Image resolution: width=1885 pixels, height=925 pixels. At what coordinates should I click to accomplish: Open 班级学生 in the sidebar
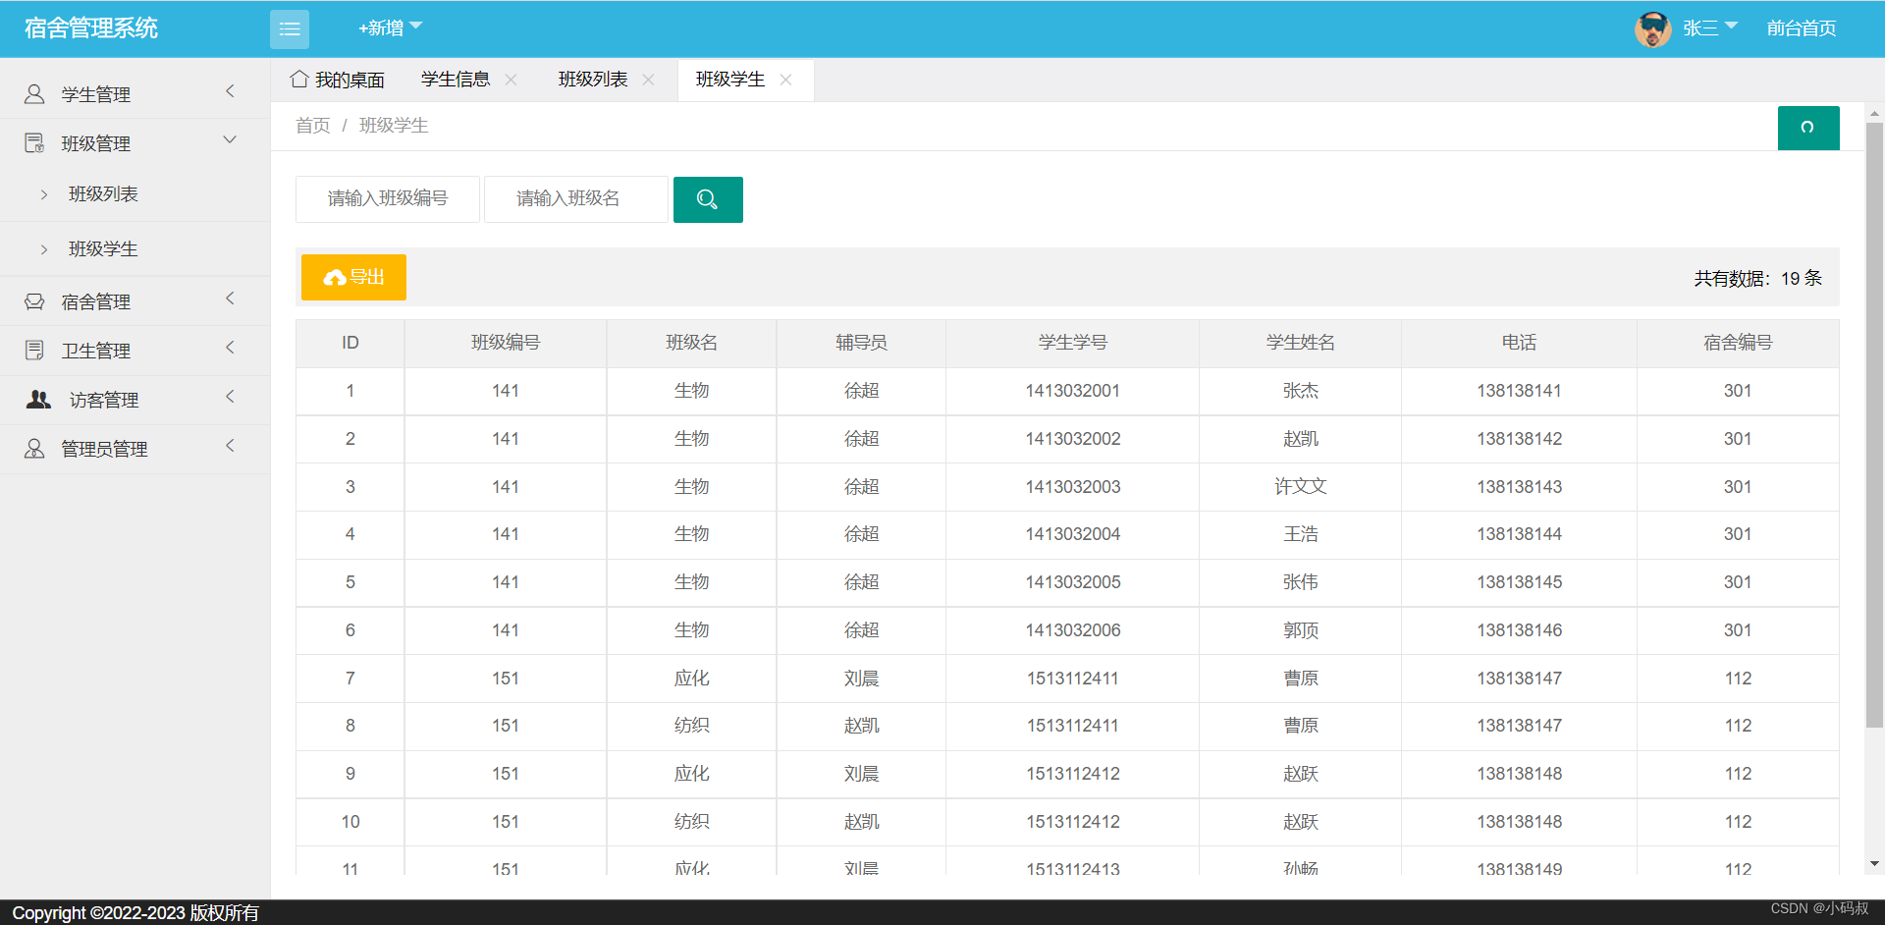point(103,249)
